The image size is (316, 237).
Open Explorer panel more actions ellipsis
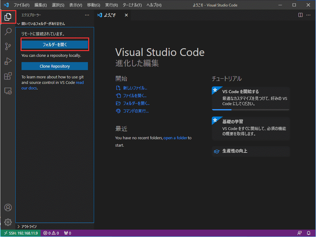pyautogui.click(x=87, y=15)
